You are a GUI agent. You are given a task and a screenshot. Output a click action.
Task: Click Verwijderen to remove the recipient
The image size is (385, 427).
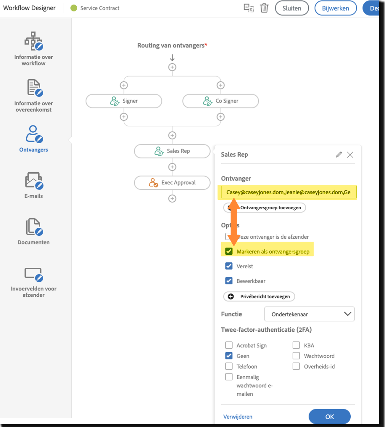(237, 417)
